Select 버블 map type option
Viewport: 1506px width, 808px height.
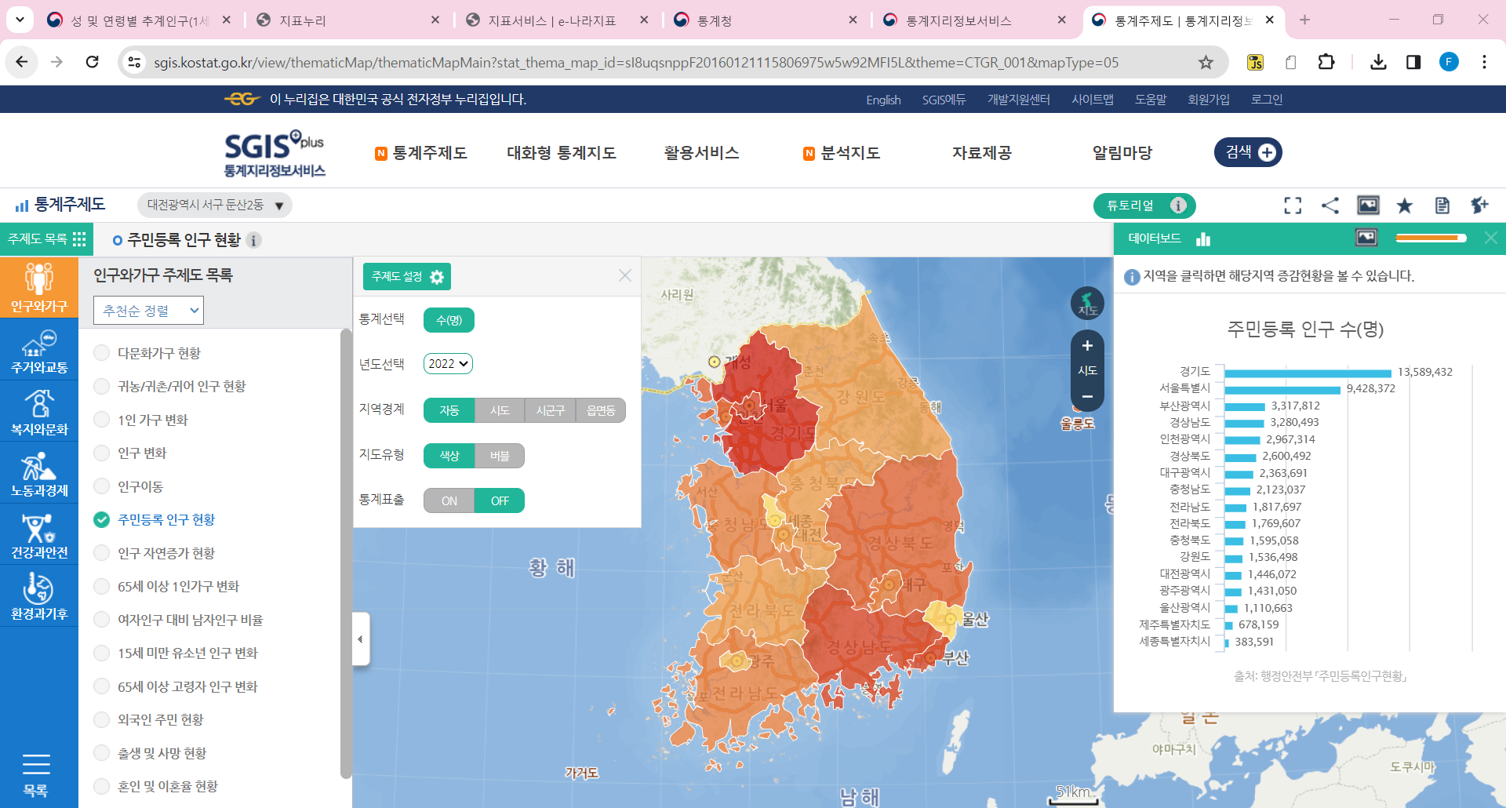500,456
